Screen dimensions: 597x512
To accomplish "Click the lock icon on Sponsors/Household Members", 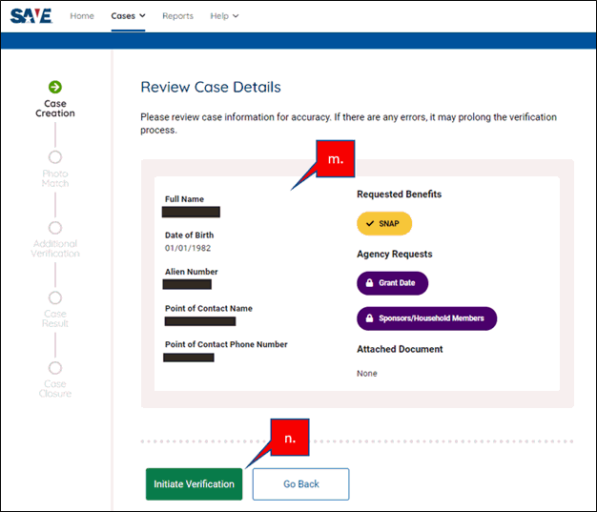I will click(369, 317).
